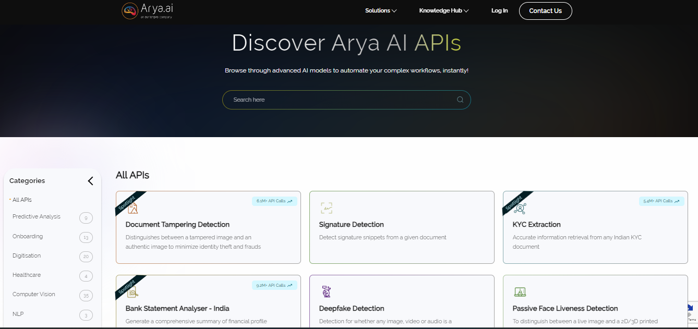Click the Digitisation count badge 20
698x329 pixels.
[x=86, y=257]
